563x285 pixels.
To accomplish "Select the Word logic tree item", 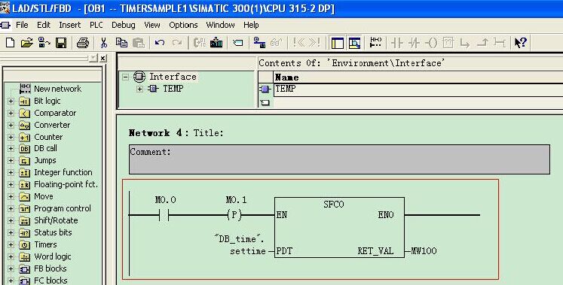I will point(53,256).
